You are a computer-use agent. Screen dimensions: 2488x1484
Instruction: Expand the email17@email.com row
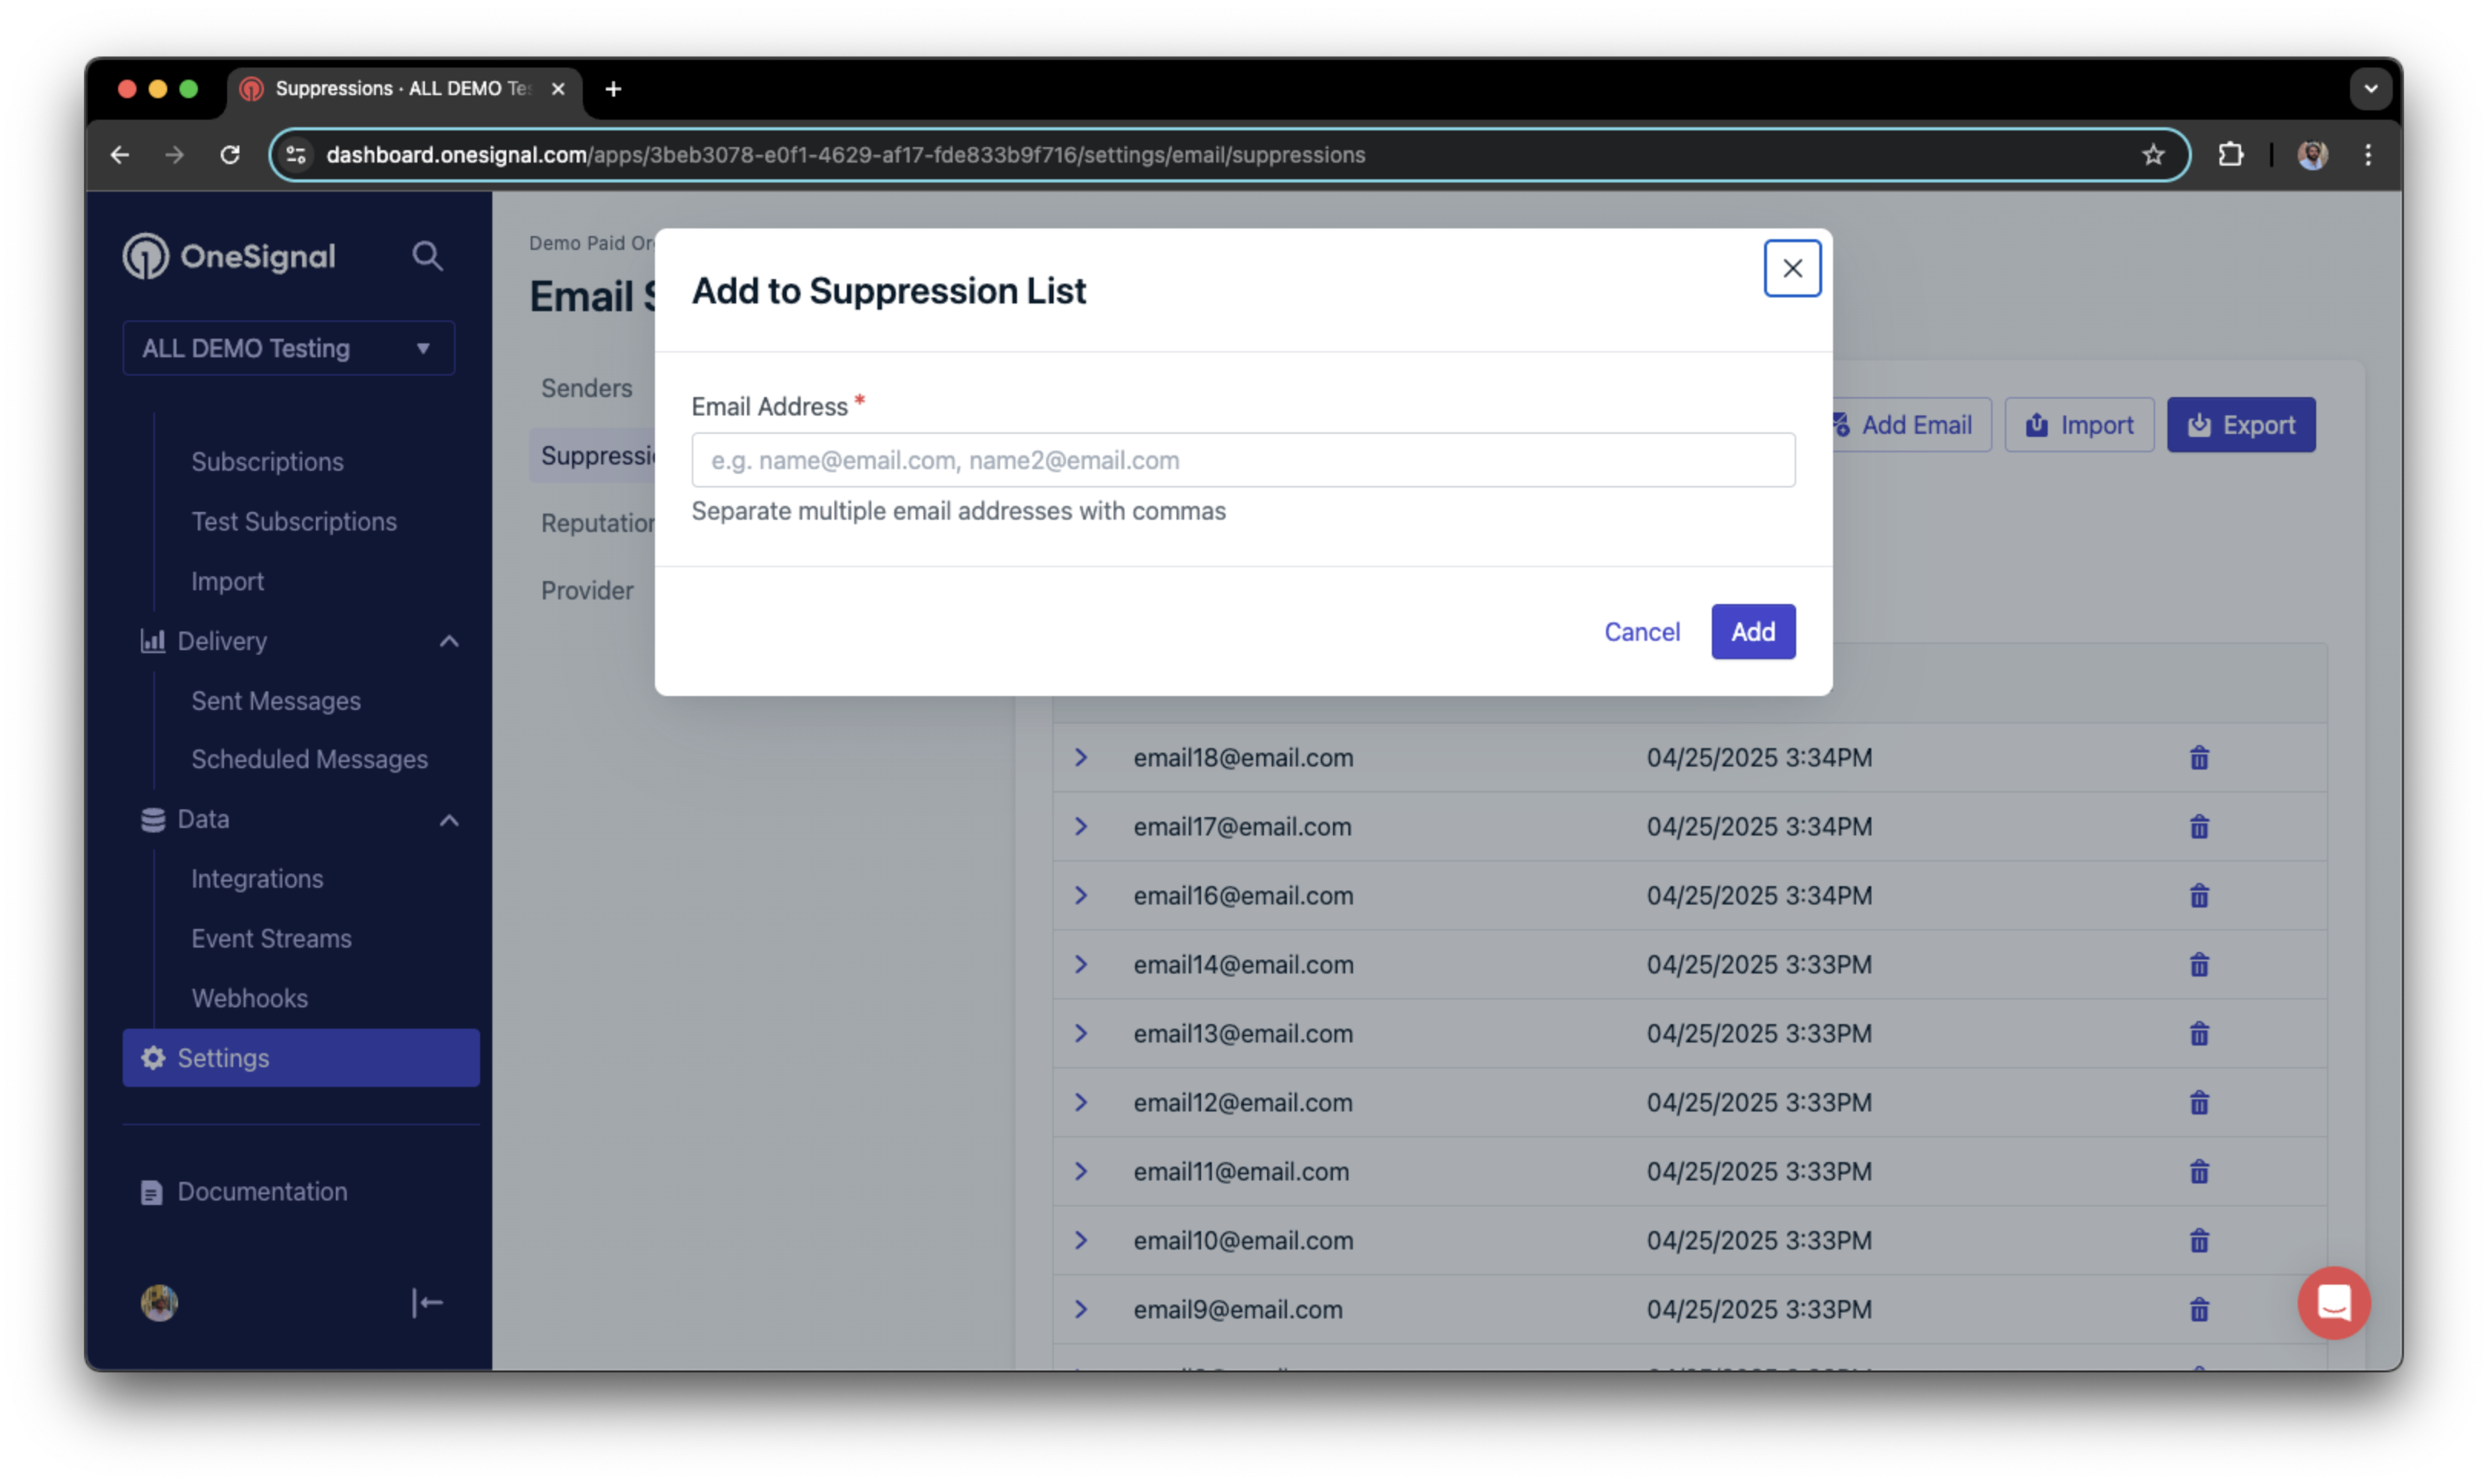click(x=1081, y=827)
